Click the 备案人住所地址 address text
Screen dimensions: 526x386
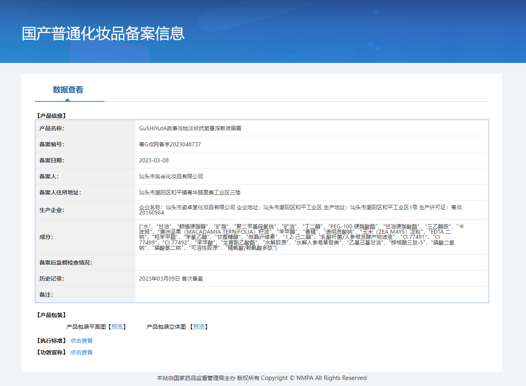click(190, 192)
